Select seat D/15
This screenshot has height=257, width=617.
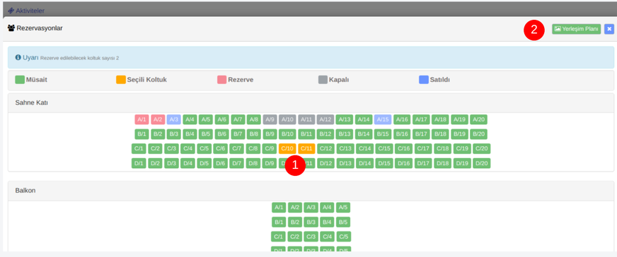tap(384, 163)
